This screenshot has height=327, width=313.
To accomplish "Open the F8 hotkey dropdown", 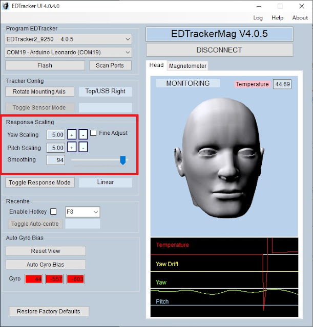I will pyautogui.click(x=82, y=212).
